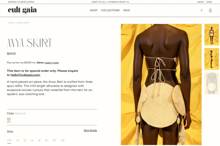View the faded back-view thumbnail

pos(211,83)
